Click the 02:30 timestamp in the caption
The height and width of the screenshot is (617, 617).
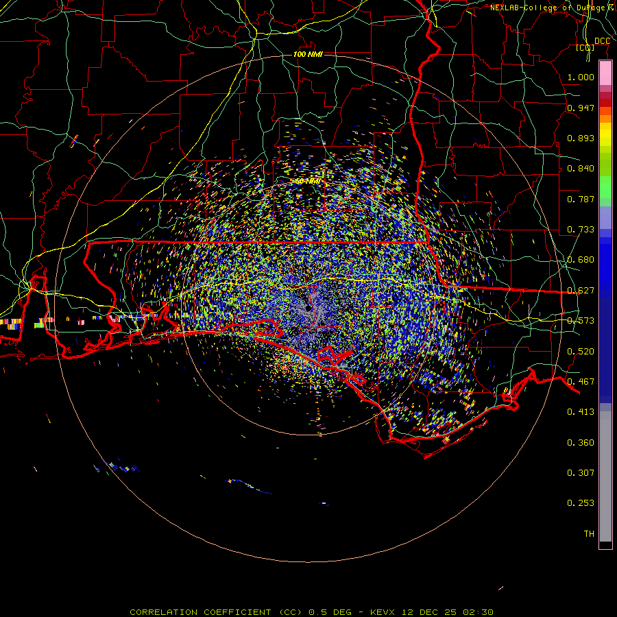click(x=478, y=612)
